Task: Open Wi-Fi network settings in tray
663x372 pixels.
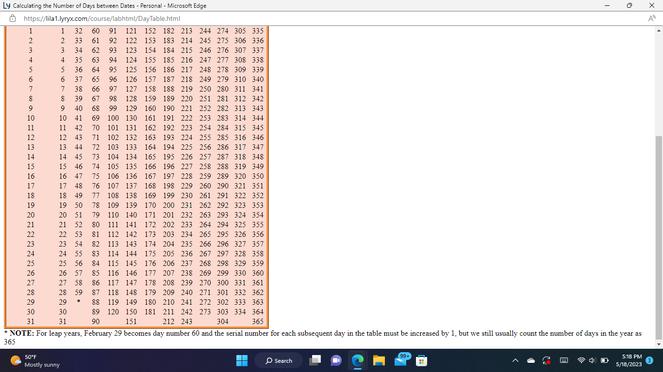Action: pos(581,360)
